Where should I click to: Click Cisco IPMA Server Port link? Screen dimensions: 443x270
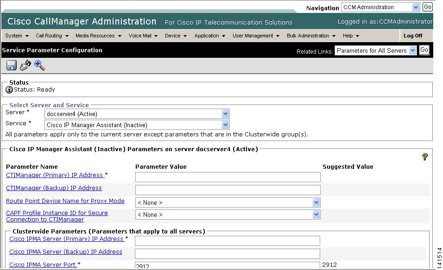coord(43,264)
